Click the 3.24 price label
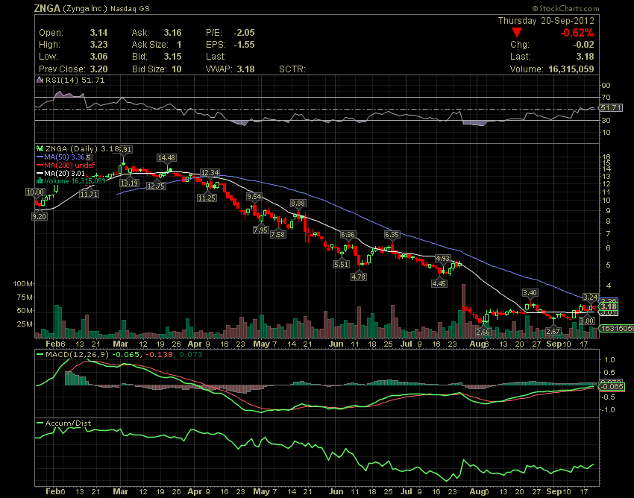 click(590, 297)
